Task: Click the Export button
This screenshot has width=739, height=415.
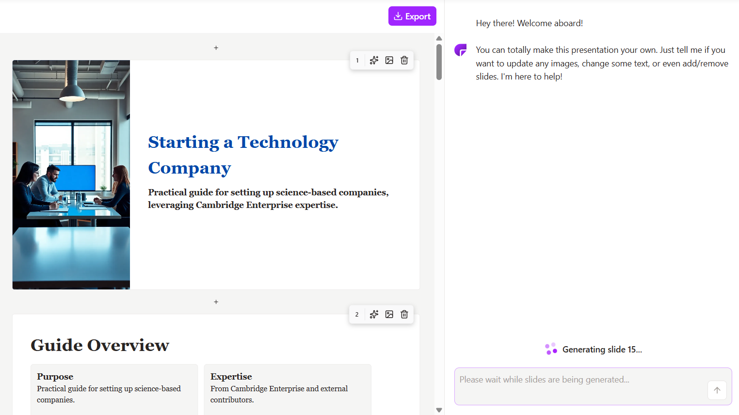Action: click(x=412, y=16)
